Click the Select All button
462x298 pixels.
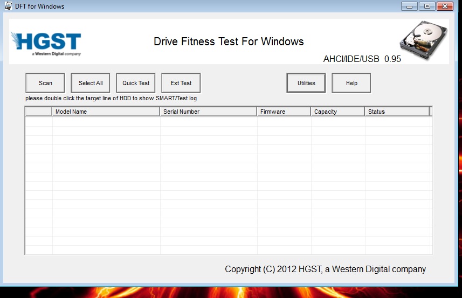91,83
